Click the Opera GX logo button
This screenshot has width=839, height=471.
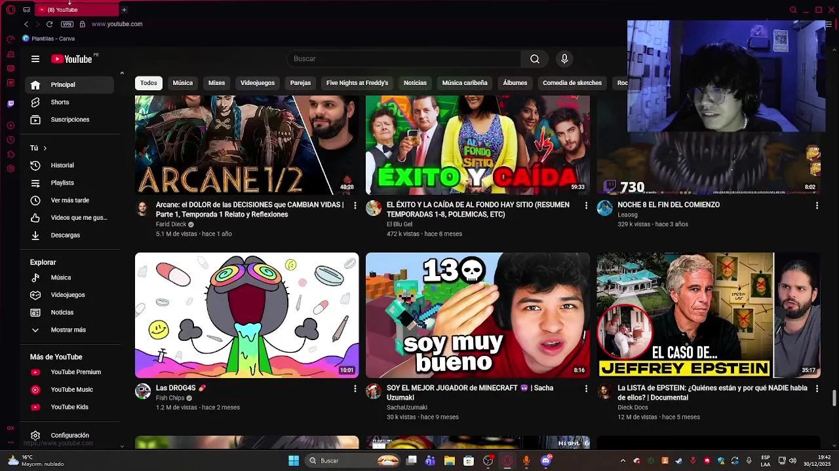pyautogui.click(x=10, y=10)
